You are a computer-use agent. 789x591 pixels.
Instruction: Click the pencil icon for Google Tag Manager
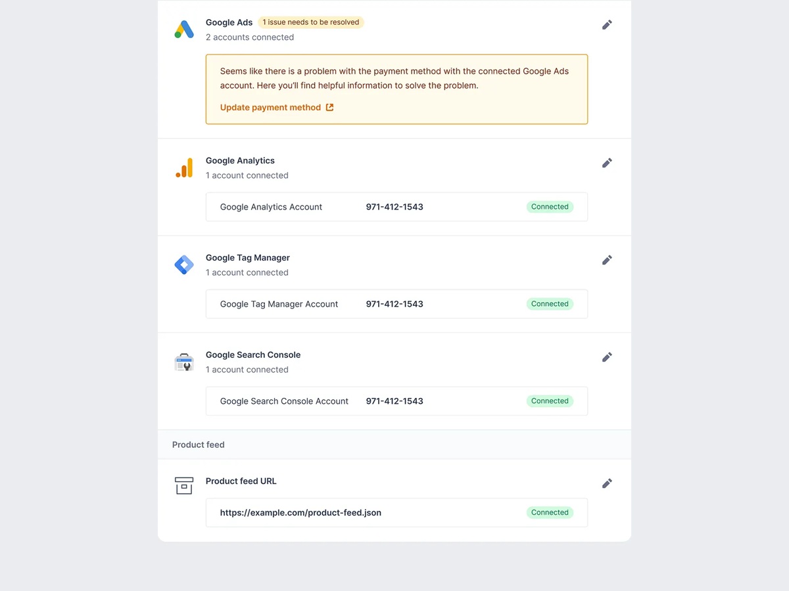(606, 259)
